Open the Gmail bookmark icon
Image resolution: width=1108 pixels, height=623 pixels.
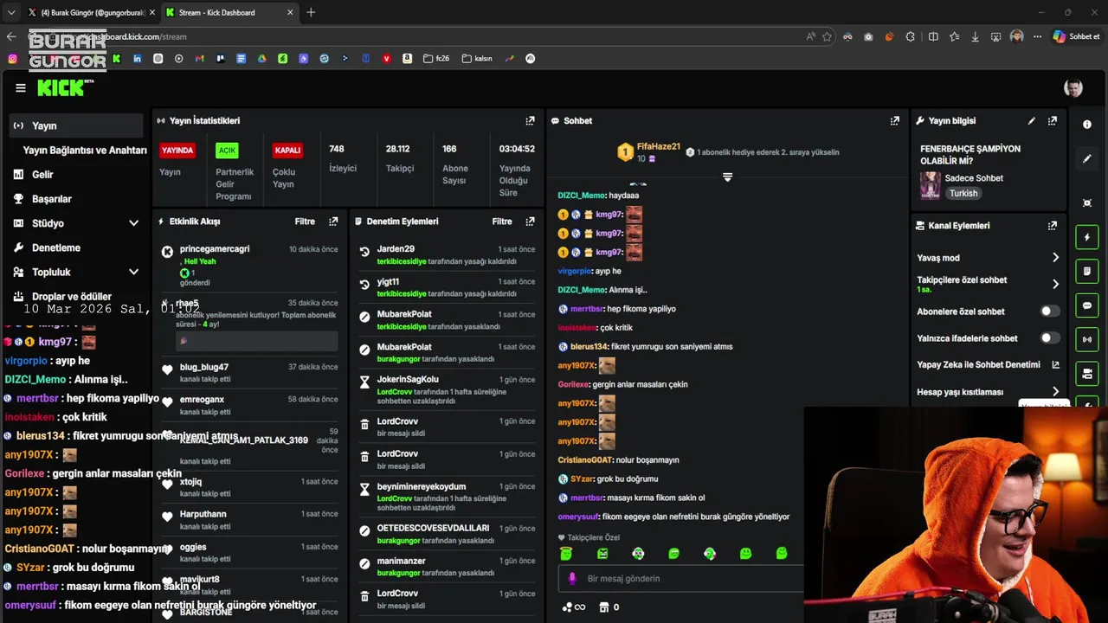pos(200,59)
